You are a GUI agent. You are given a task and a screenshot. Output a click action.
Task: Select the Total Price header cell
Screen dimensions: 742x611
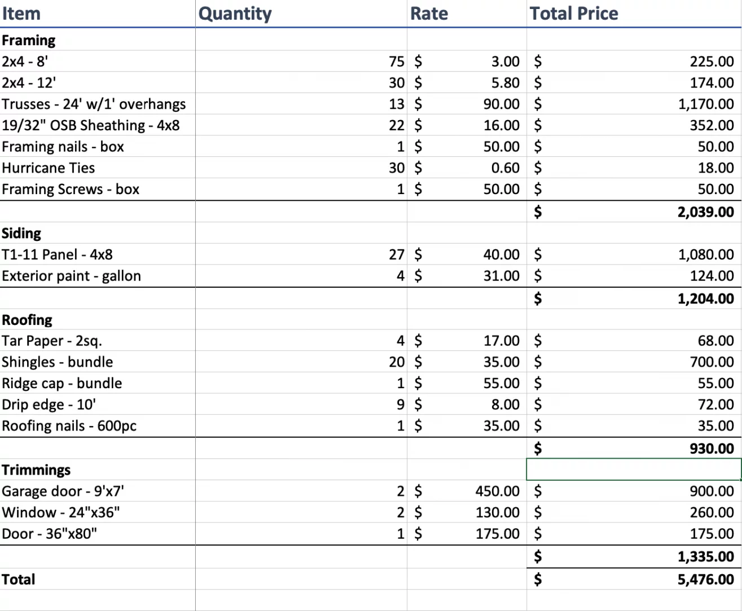pos(634,14)
